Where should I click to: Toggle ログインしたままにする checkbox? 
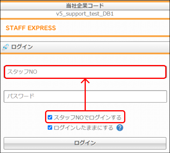[50, 128]
